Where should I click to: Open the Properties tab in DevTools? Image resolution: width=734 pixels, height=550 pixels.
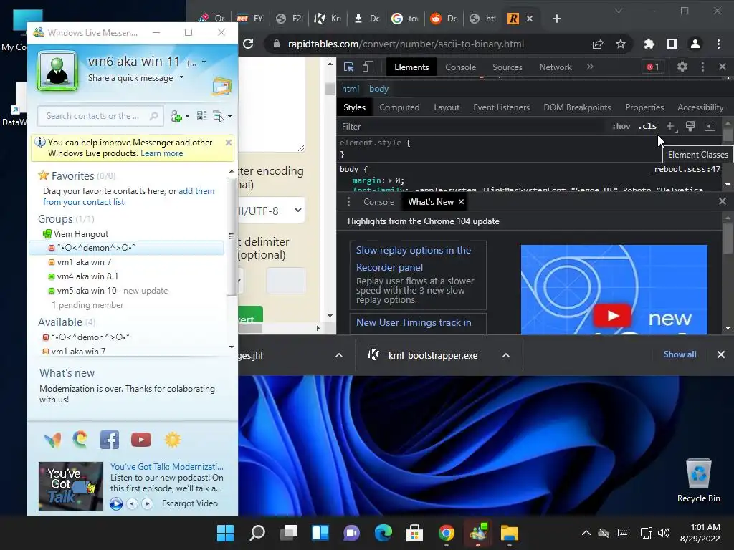[644, 107]
